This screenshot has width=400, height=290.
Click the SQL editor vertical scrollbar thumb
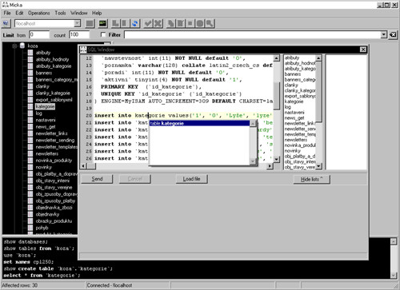tap(277, 95)
